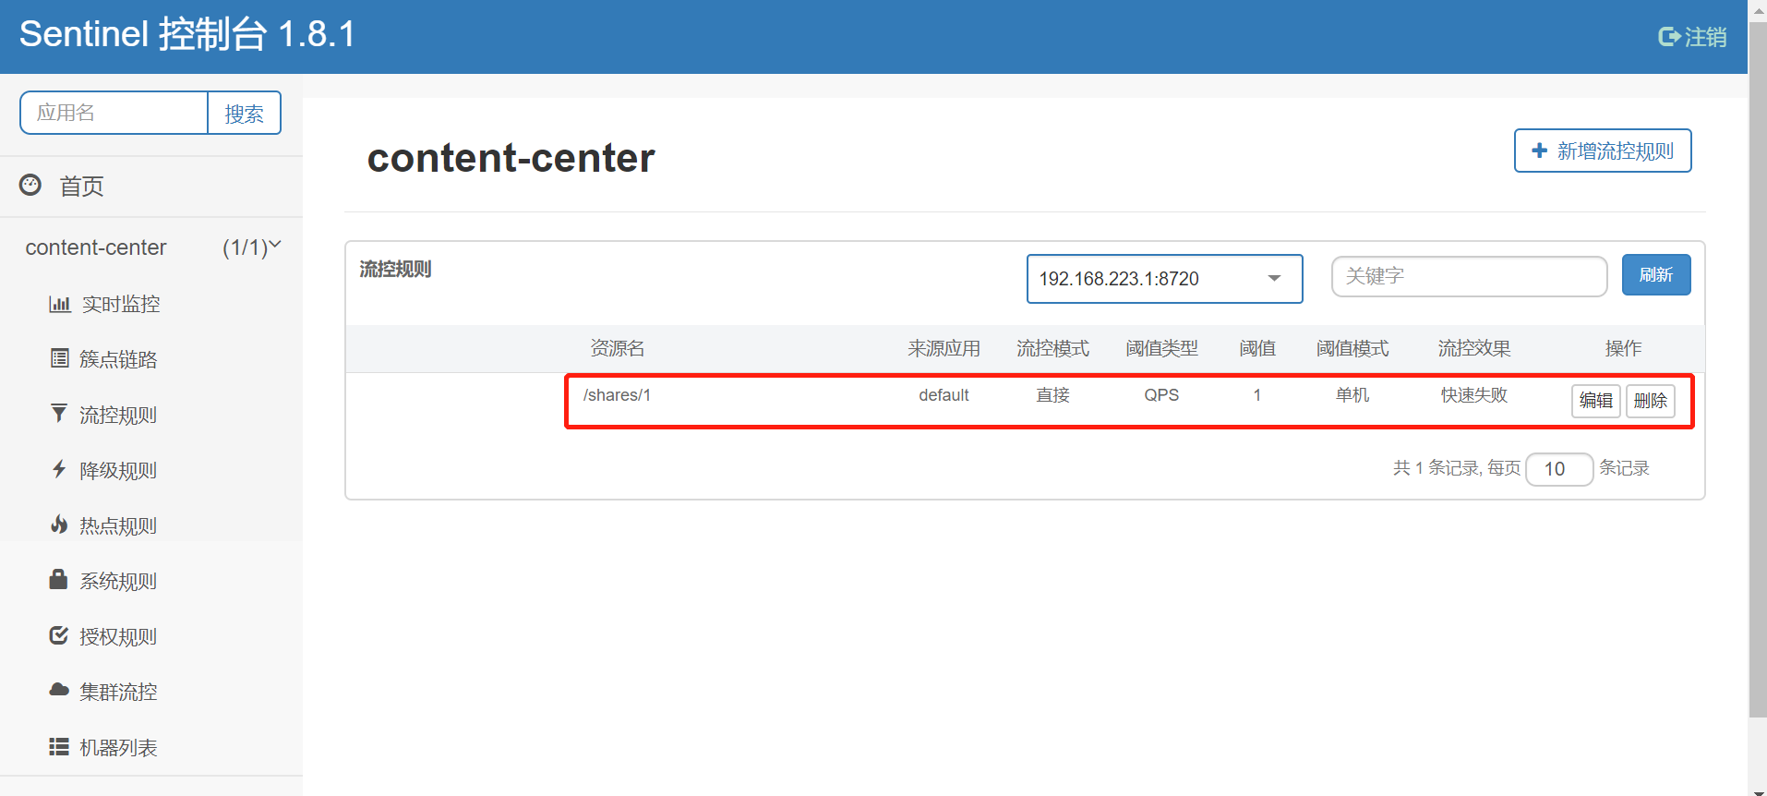Click the 流控模式 column header
This screenshot has width=1767, height=796.
pyautogui.click(x=1052, y=348)
